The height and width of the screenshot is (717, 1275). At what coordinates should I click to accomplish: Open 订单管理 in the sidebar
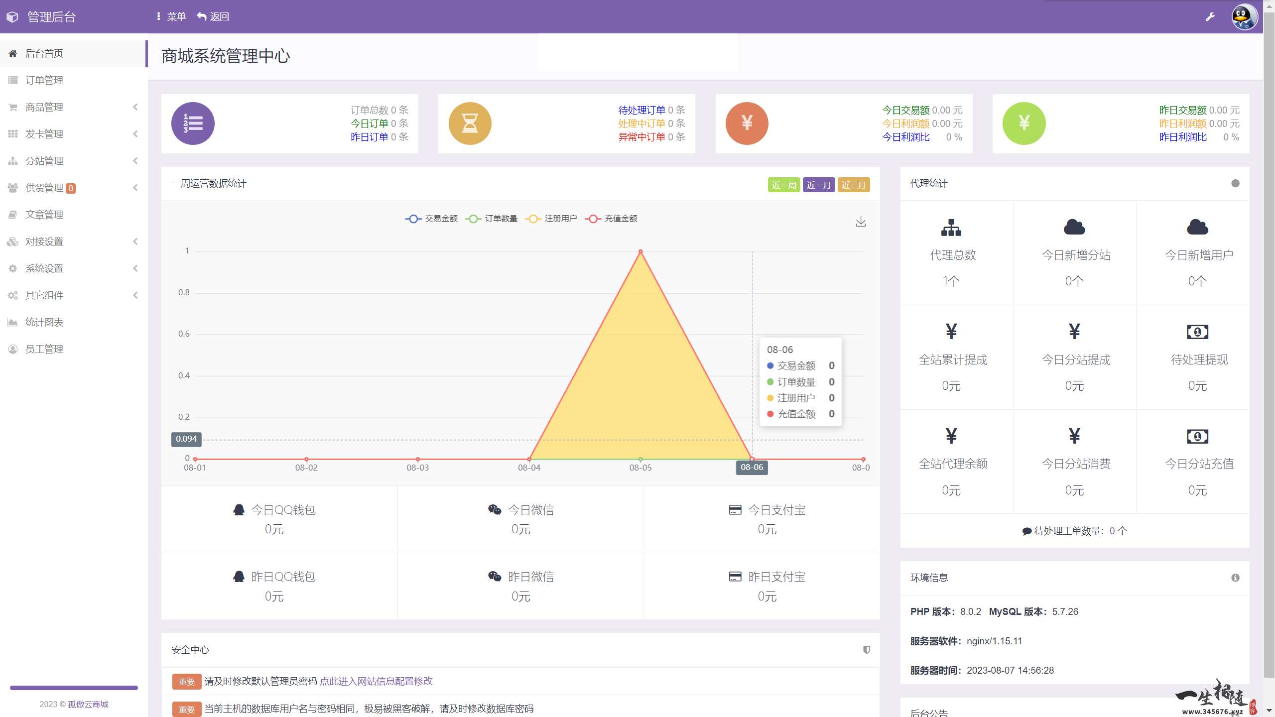(44, 80)
